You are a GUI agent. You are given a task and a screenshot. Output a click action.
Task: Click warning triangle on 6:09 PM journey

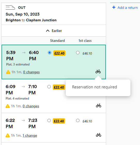tap(8, 106)
